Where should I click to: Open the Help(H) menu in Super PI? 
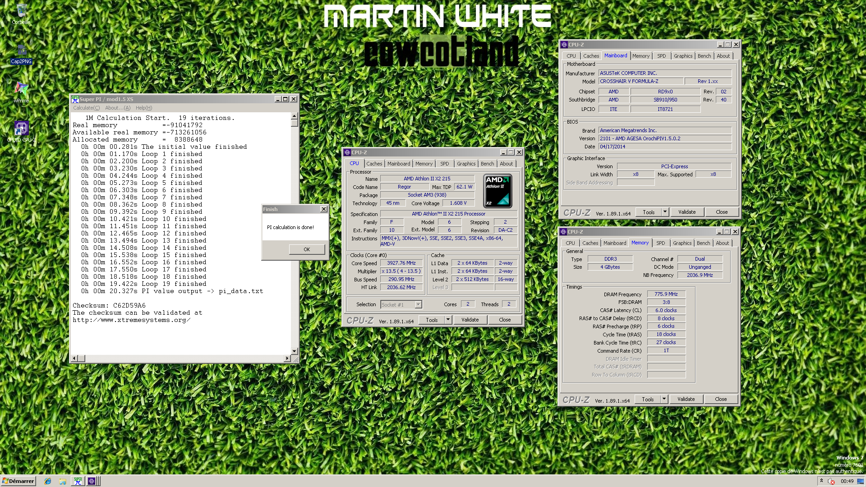(x=144, y=108)
